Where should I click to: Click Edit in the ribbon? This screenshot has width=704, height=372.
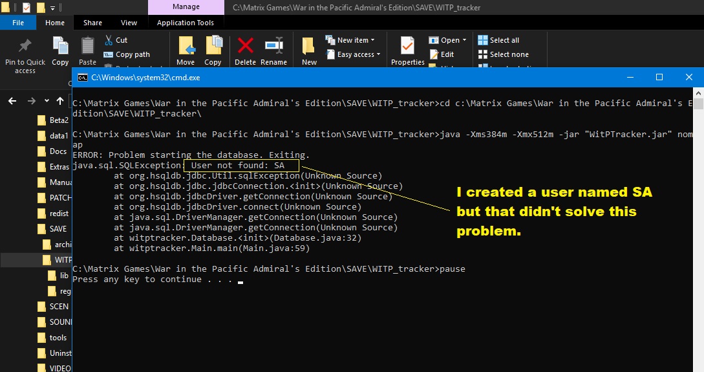442,54
